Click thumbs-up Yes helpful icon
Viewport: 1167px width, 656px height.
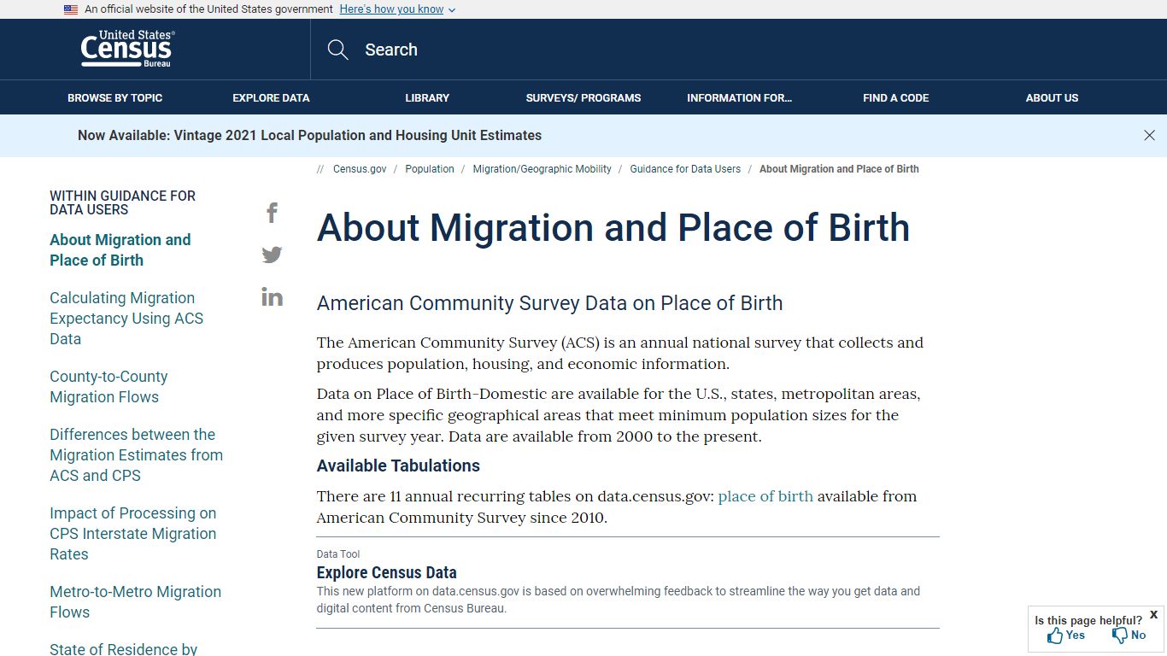pyautogui.click(x=1055, y=635)
